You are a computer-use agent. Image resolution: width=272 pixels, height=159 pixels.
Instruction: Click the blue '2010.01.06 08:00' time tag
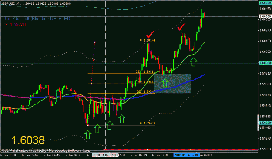click(x=186, y=155)
